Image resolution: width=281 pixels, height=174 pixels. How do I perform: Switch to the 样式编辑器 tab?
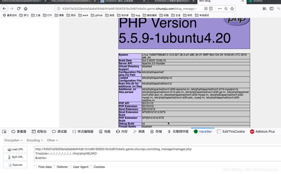click(83, 132)
